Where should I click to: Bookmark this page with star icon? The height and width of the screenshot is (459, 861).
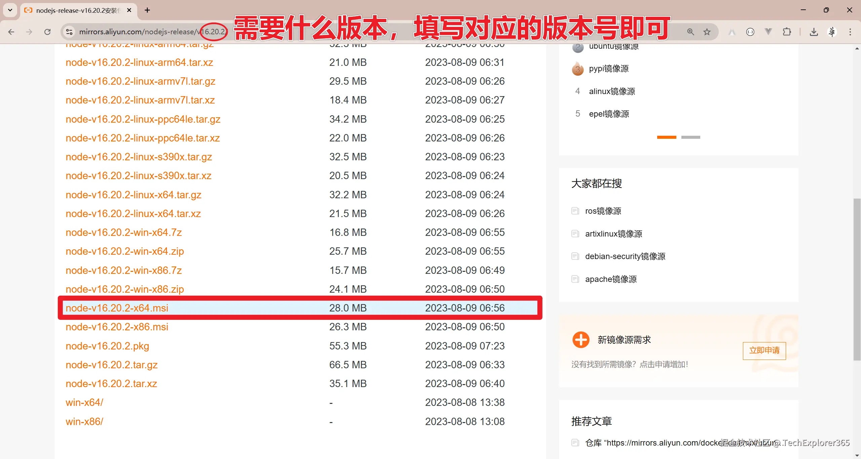707,32
